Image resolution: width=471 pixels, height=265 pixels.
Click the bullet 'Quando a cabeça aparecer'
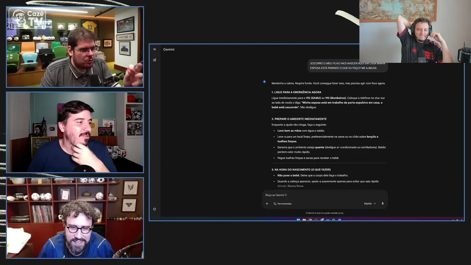328,184
